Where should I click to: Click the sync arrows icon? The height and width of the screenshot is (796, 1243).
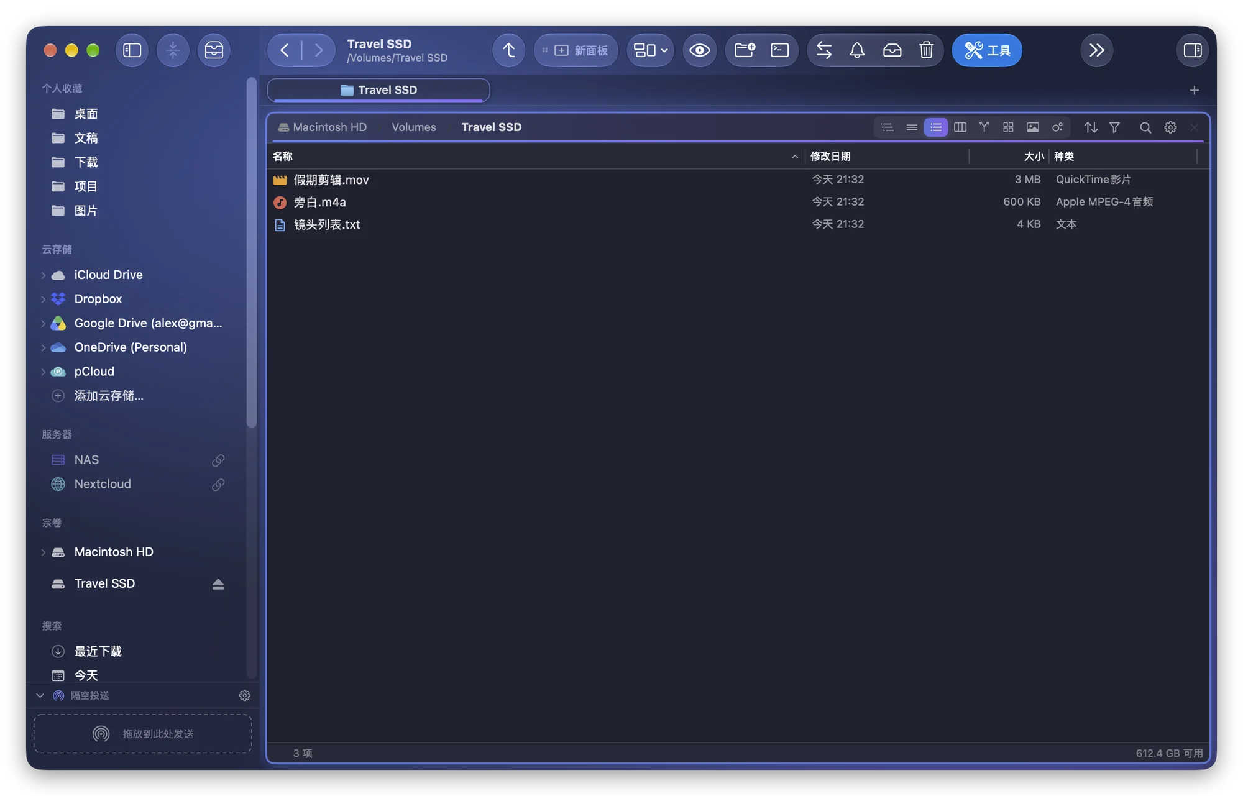point(824,50)
